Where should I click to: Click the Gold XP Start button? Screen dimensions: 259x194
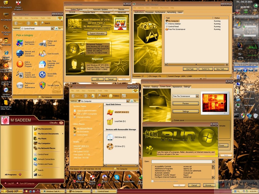(x=12, y=191)
